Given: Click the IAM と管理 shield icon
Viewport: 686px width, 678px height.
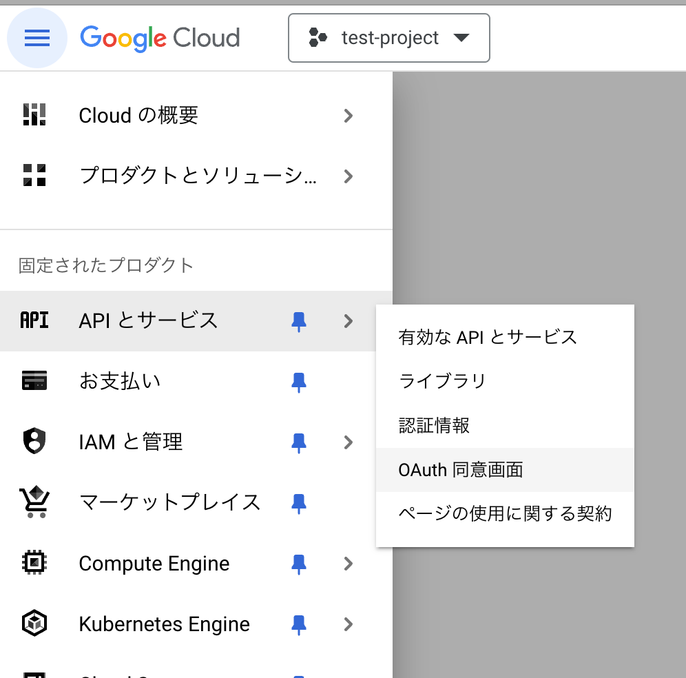Looking at the screenshot, I should click(34, 442).
